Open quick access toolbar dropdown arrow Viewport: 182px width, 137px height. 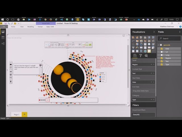tap(19, 23)
